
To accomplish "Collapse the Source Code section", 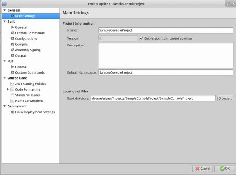I will (x=5, y=78).
